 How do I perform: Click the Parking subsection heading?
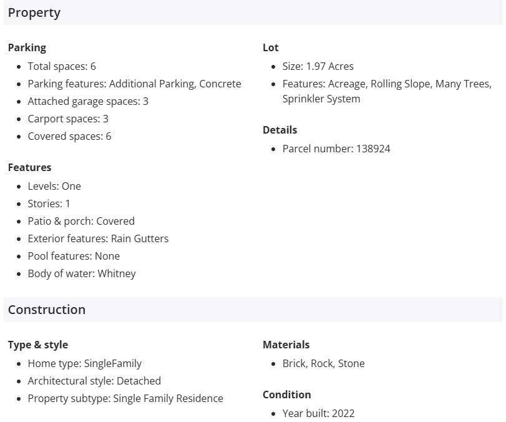(x=27, y=47)
